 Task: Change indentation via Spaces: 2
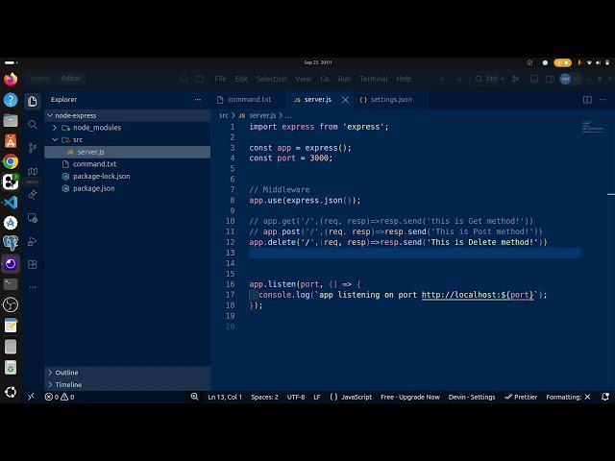[x=264, y=397]
